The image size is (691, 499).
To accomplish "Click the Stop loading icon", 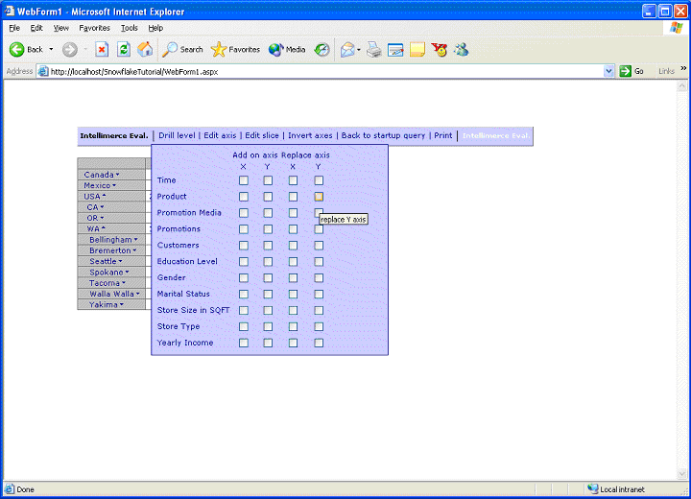I will [102, 49].
